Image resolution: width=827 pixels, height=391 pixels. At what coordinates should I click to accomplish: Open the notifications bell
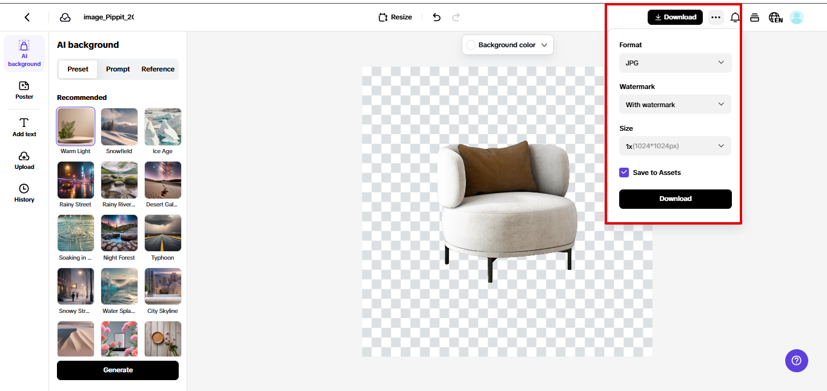click(735, 18)
